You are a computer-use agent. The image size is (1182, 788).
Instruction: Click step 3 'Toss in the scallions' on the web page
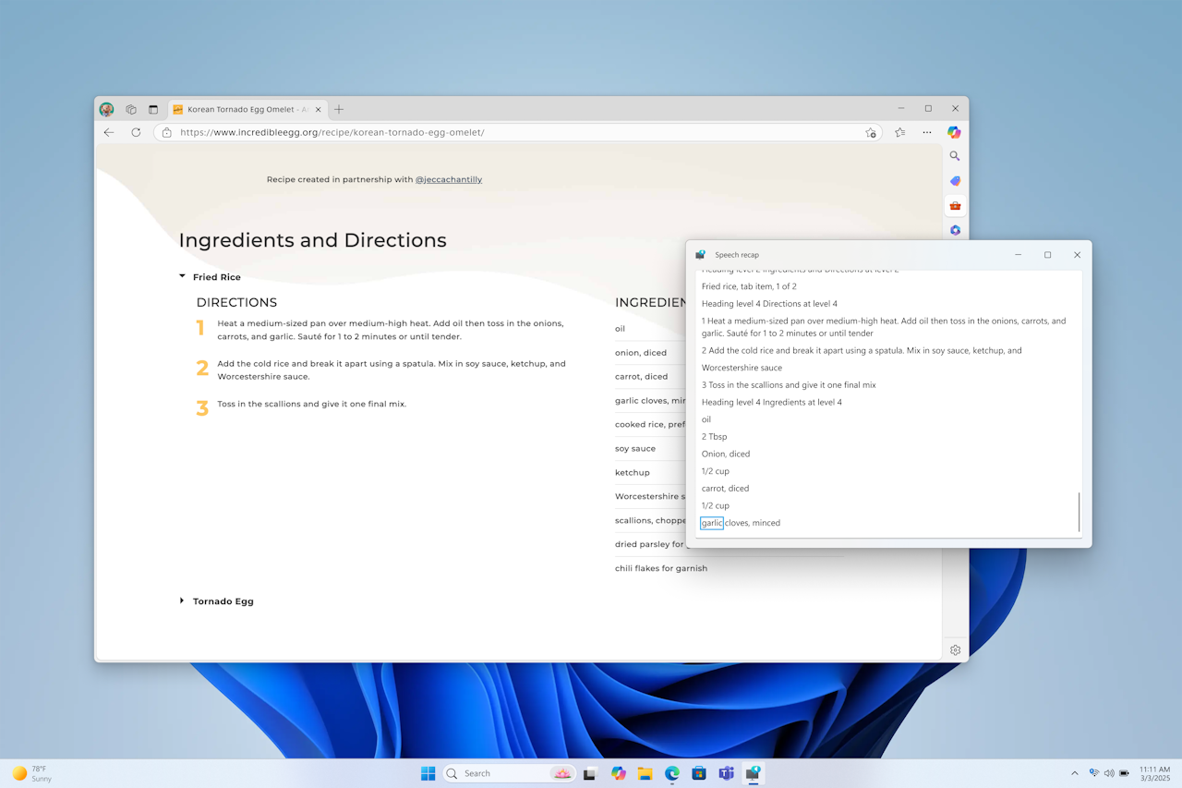312,404
